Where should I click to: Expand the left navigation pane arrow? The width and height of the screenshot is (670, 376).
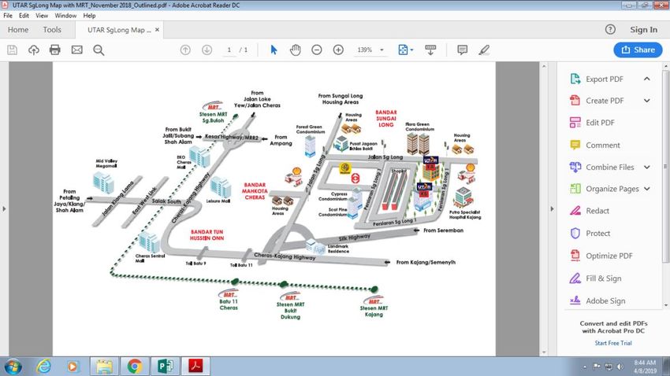[x=4, y=209]
